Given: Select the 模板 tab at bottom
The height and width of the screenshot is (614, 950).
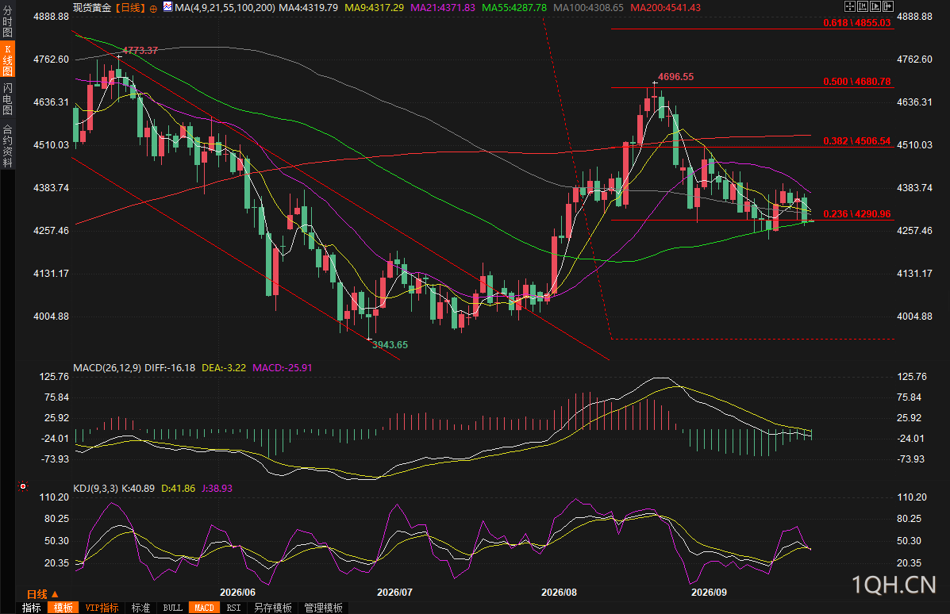Looking at the screenshot, I should (x=63, y=608).
